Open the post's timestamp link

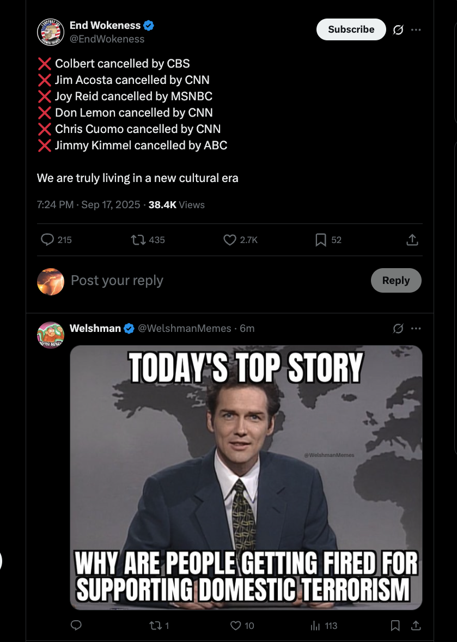[89, 205]
